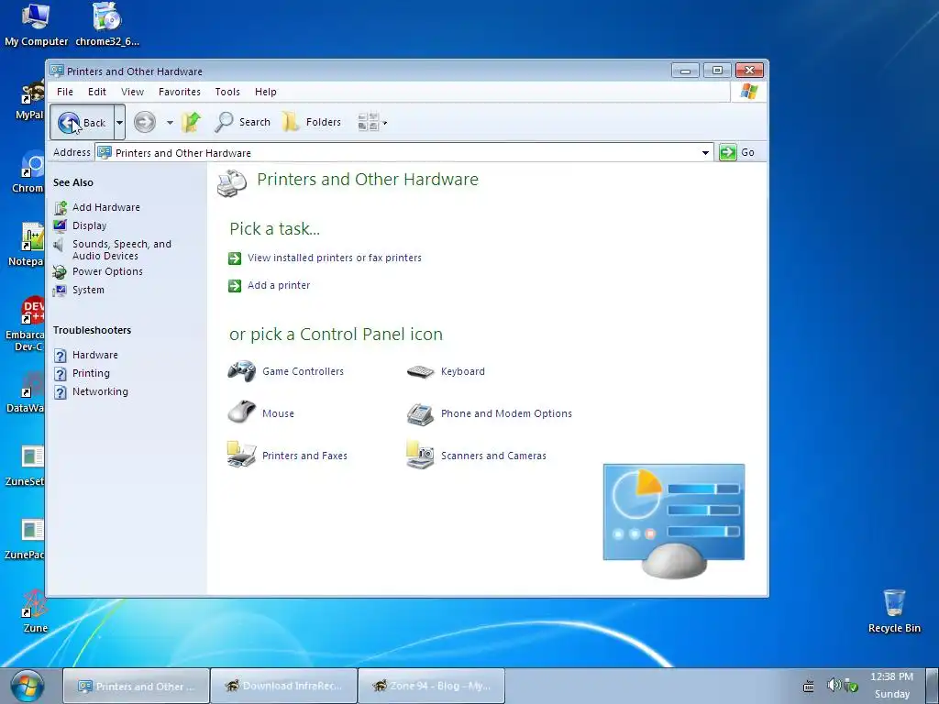Expand the Forward history dropdown arrow
Viewport: 939px width, 704px height.
coord(170,123)
